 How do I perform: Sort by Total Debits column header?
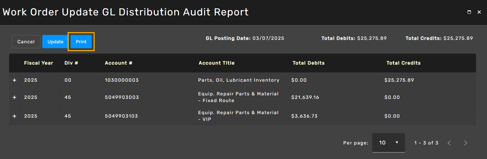[308, 63]
